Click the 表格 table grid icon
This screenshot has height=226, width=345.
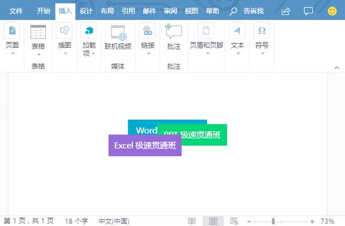point(38,32)
